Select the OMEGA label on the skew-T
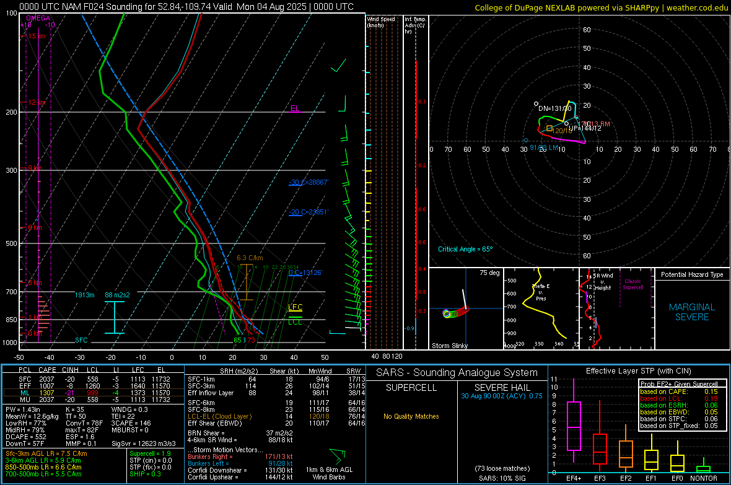 tap(38, 18)
